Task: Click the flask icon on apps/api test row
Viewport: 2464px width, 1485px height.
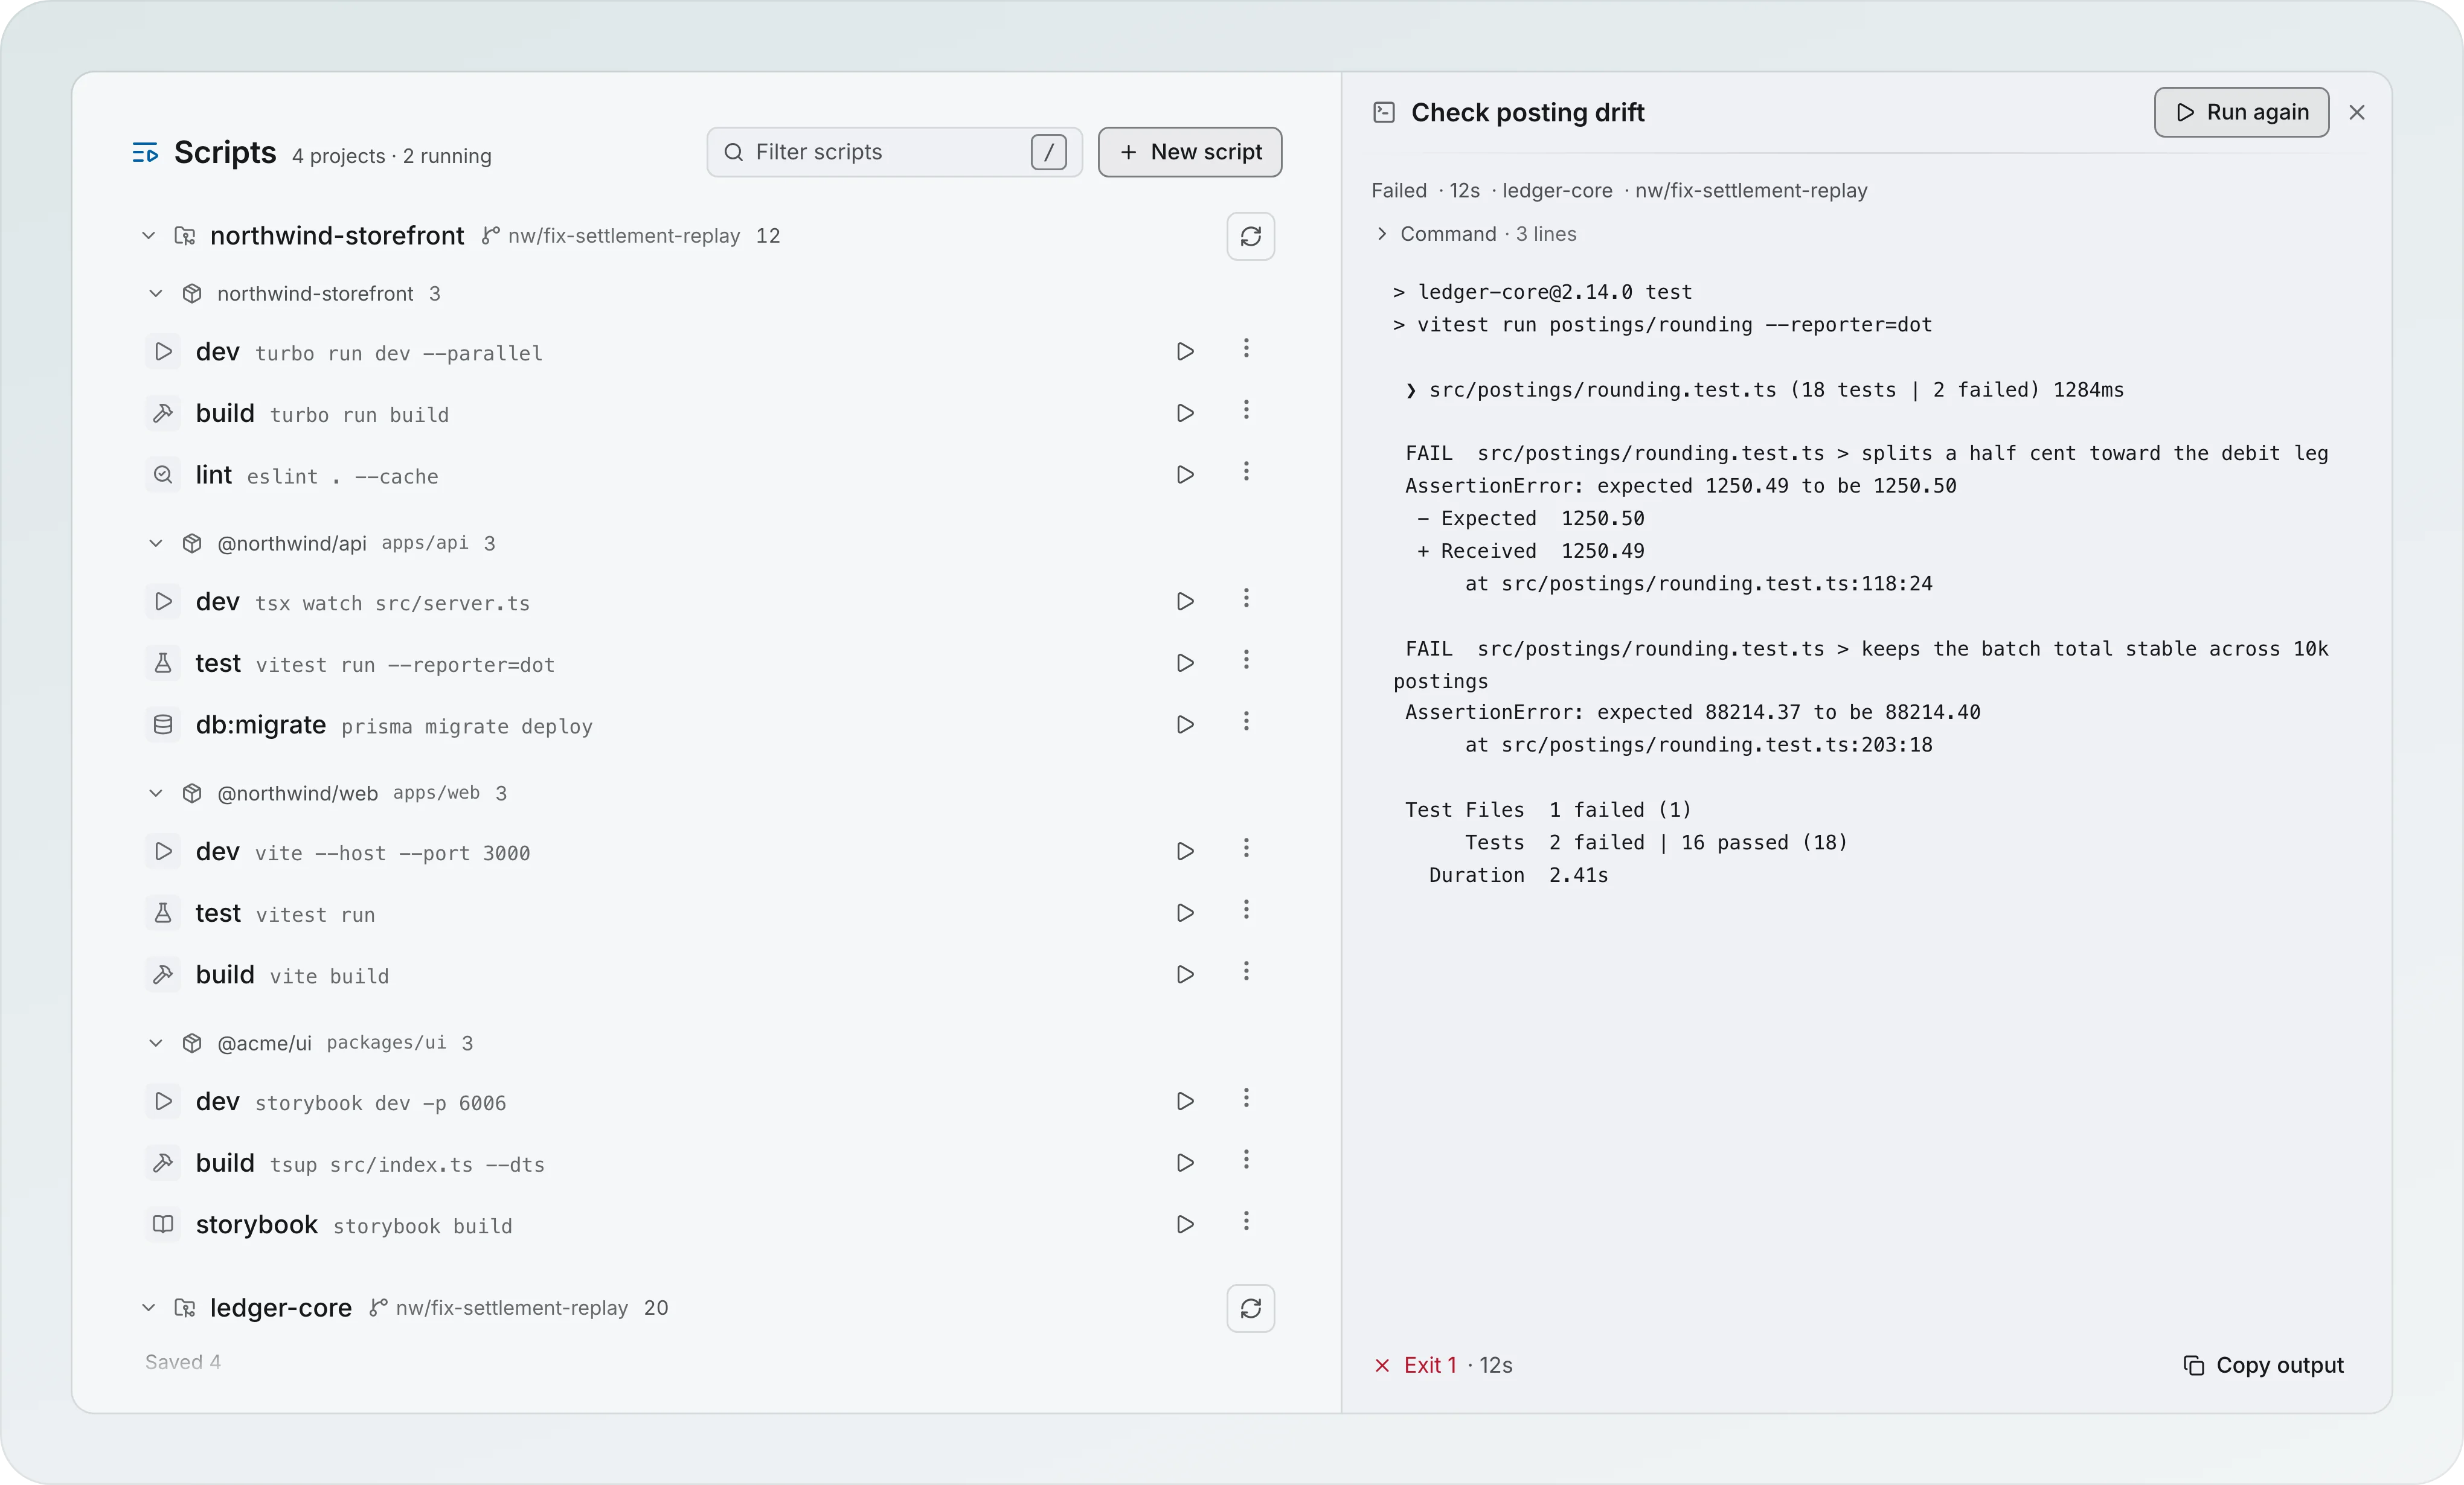Action: click(x=163, y=663)
